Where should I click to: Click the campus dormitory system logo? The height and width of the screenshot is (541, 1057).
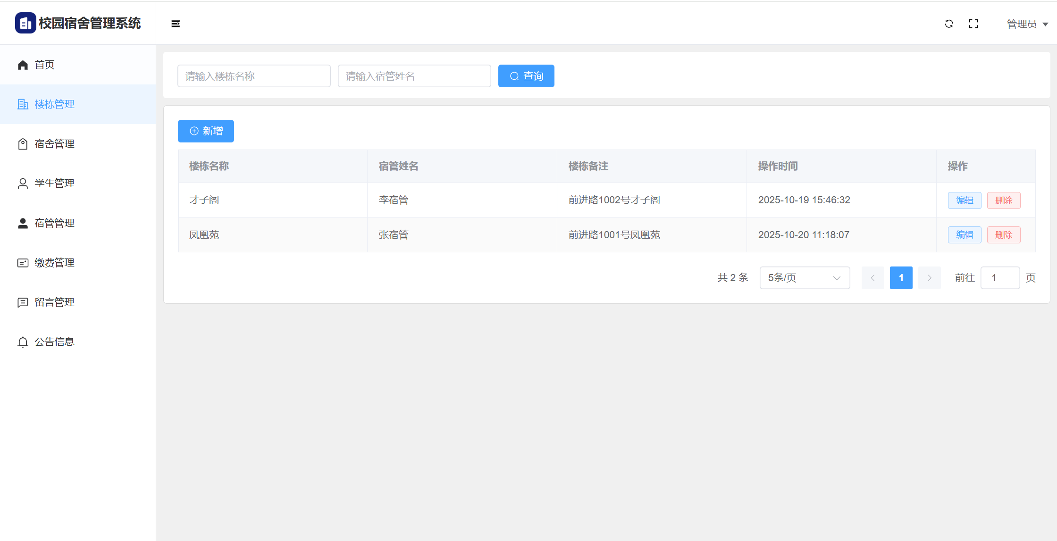25,23
